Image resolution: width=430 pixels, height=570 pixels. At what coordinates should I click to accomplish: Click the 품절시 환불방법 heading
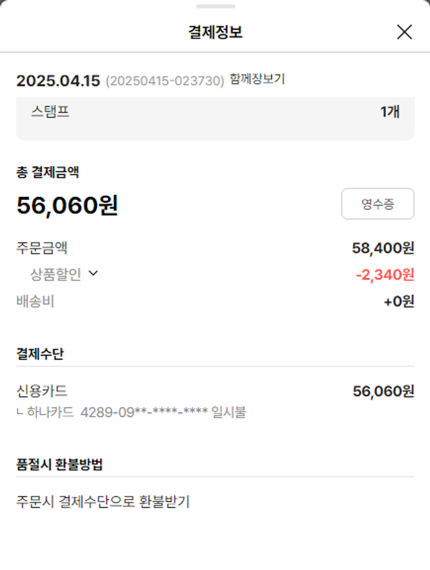coord(59,465)
